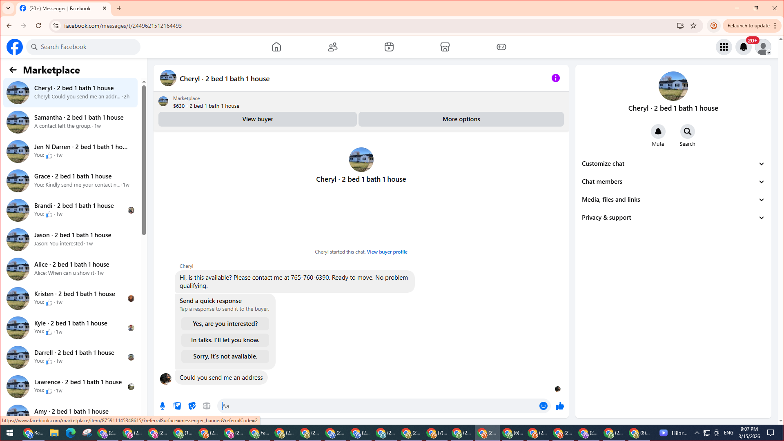Go back using the Marketplace back arrow

13,70
